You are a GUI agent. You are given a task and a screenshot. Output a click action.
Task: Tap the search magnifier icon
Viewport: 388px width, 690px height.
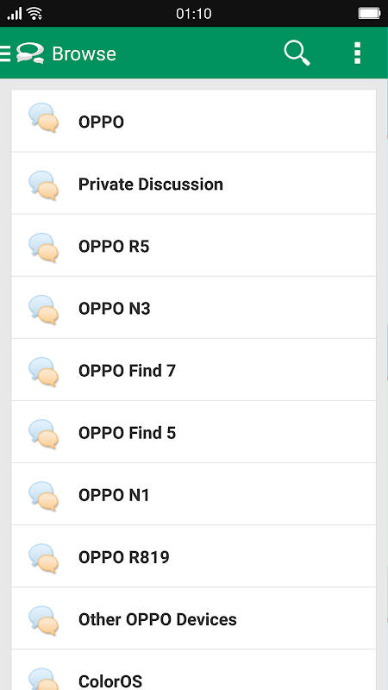click(x=297, y=53)
